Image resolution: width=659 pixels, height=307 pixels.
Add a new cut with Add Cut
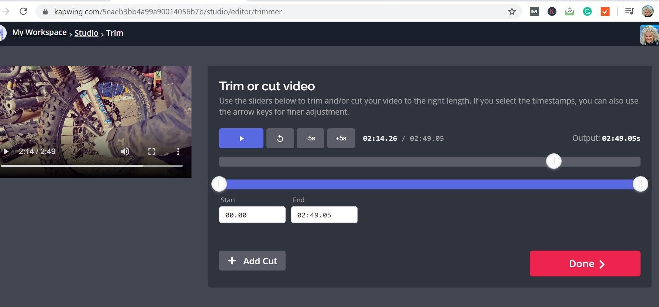[252, 261]
